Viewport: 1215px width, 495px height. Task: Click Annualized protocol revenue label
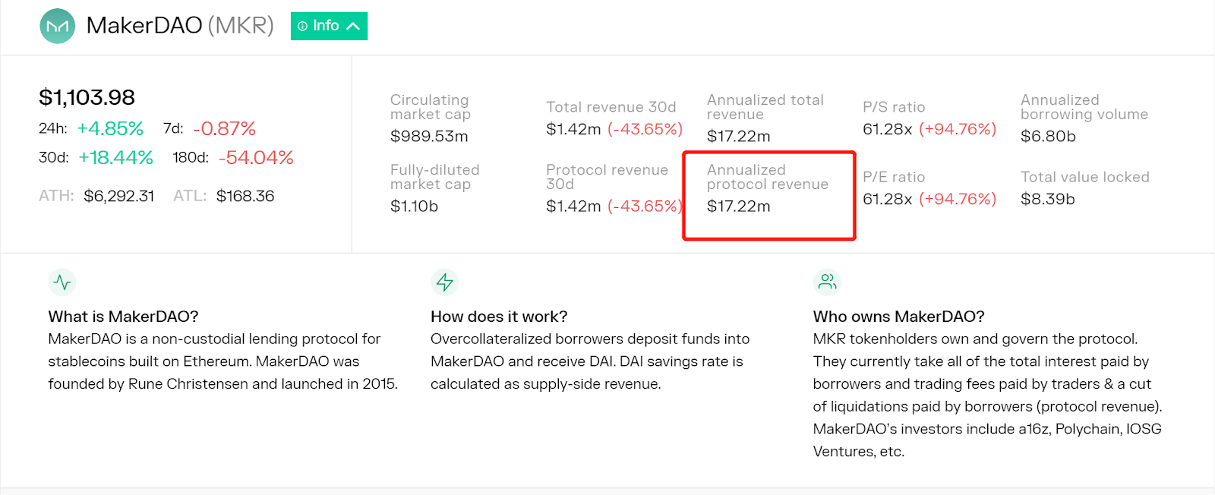[x=768, y=177]
